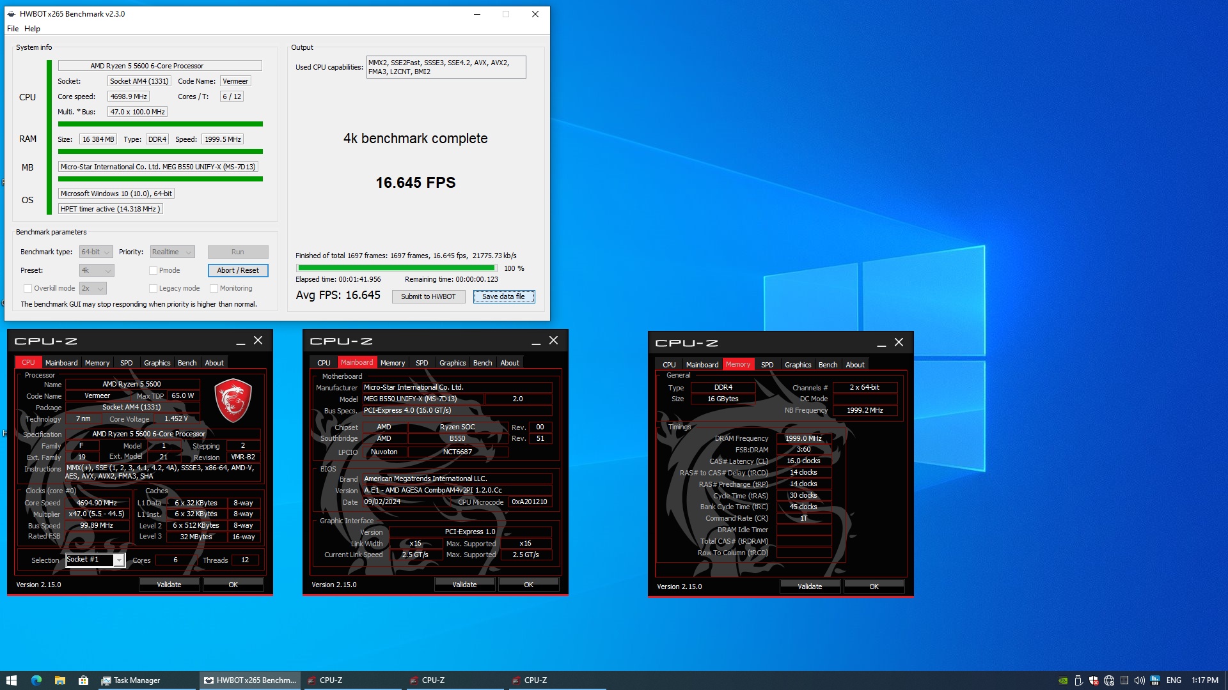
Task: Launch Microsoft Edge from the taskbar
Action: 36,680
